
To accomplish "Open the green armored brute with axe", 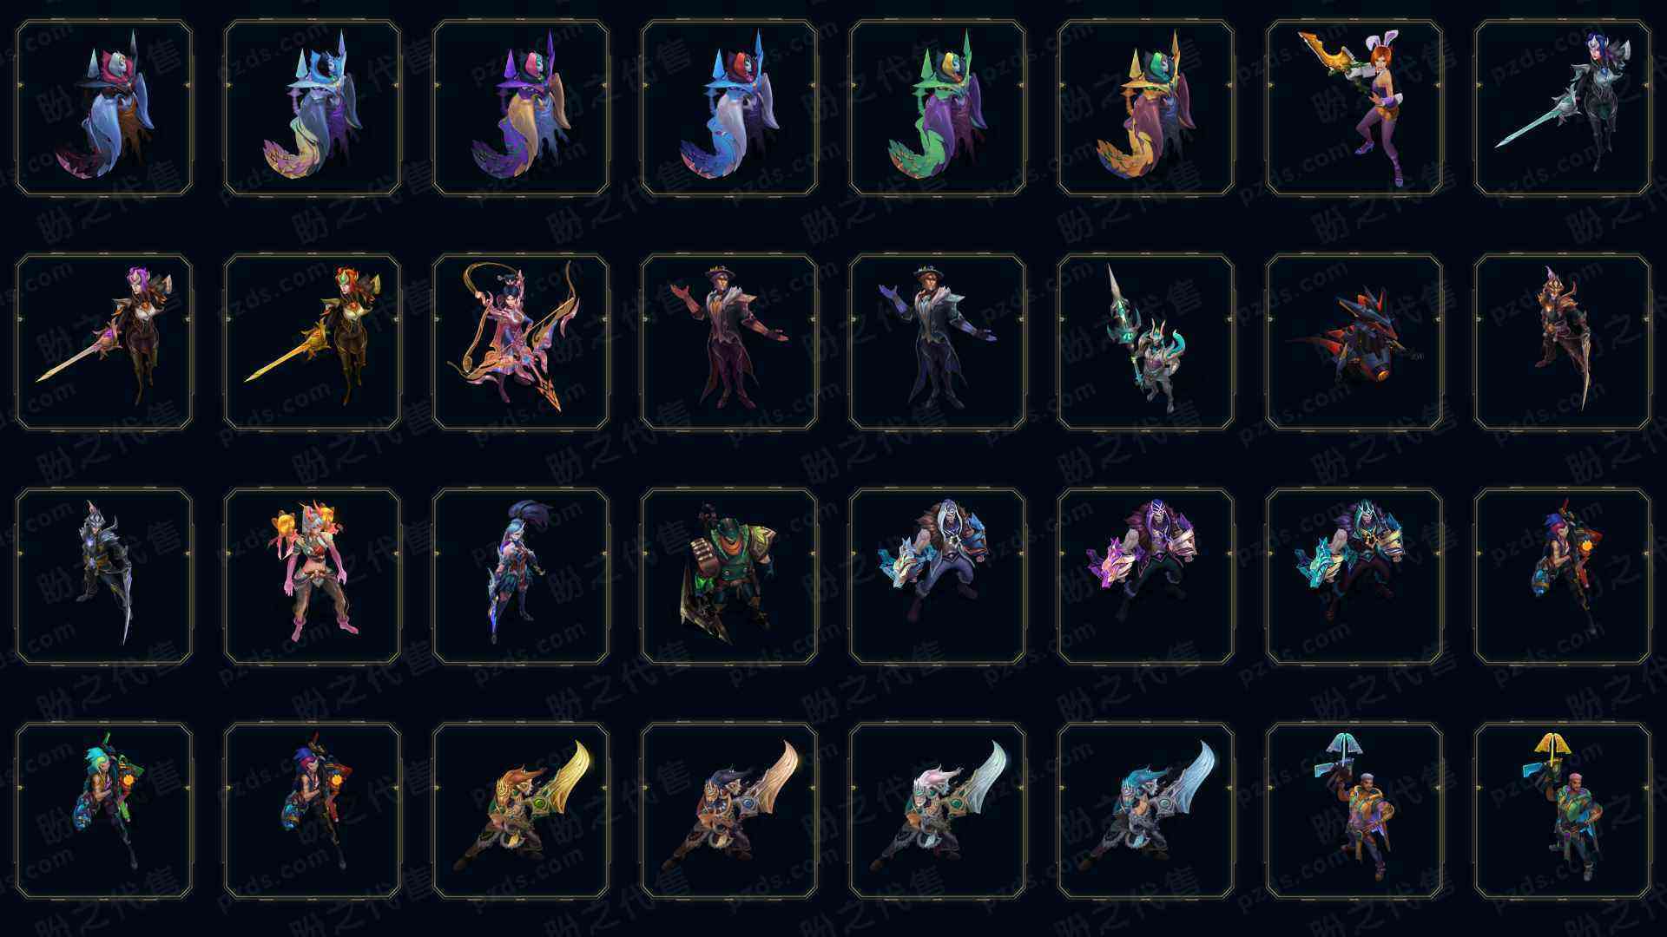I will point(729,576).
